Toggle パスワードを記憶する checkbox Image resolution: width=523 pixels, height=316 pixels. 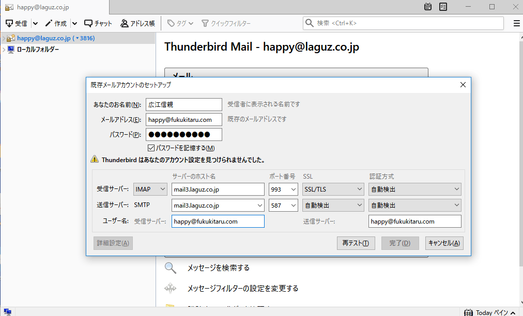pos(151,148)
